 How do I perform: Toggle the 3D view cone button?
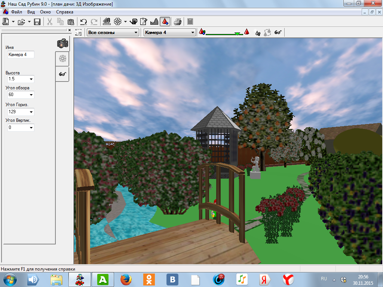click(165, 22)
